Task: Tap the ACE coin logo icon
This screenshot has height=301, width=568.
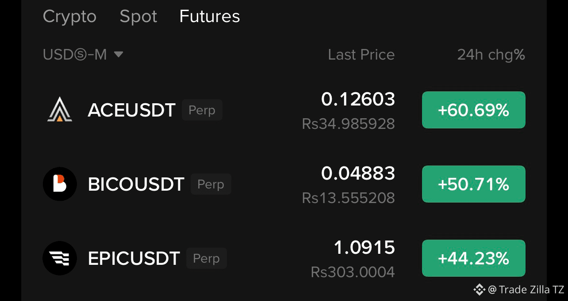Action: tap(60, 110)
